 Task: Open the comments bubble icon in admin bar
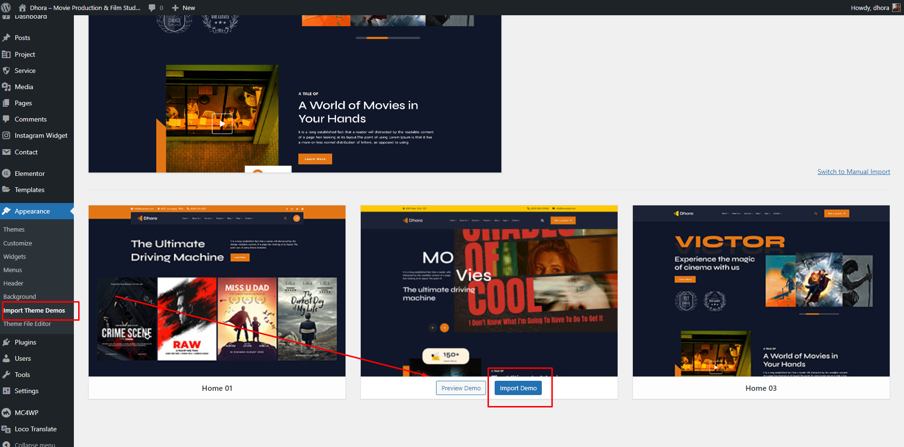tap(152, 8)
